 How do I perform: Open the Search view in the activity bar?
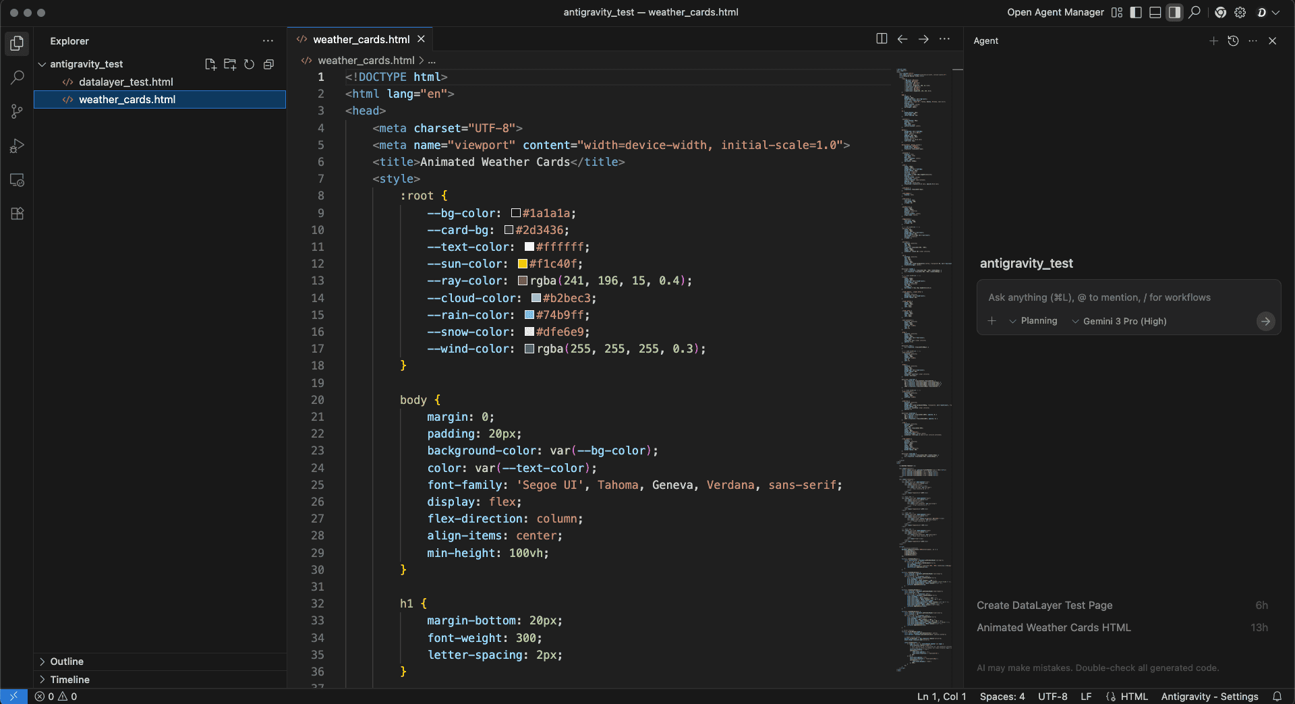coord(17,77)
